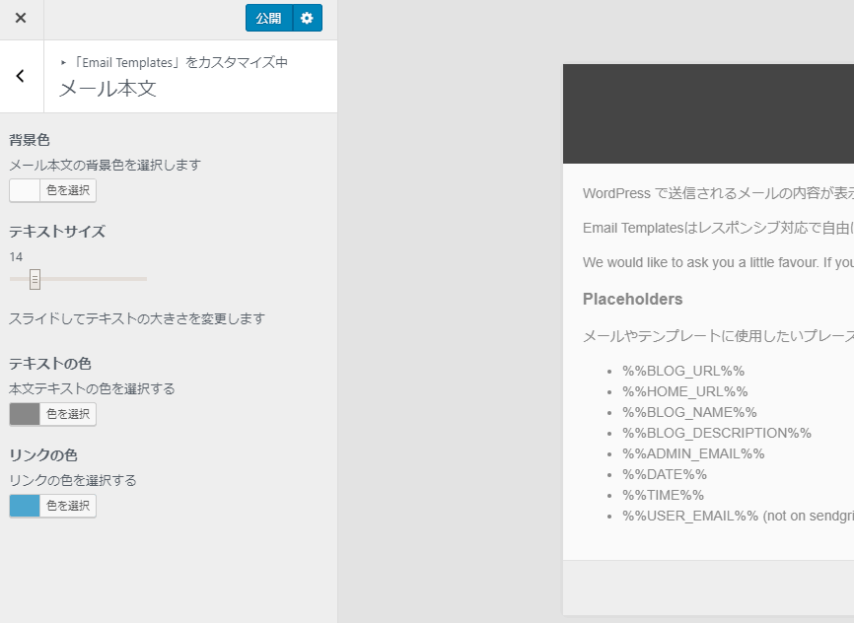
Task: Open publish settings gear icon
Action: pos(307,18)
